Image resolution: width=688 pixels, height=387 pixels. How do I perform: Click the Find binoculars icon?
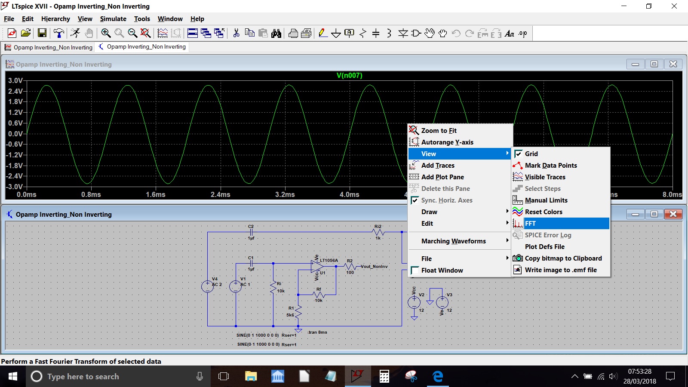276,34
